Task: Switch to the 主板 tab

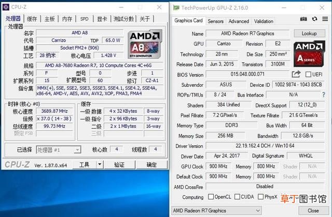Action: pos(50,19)
